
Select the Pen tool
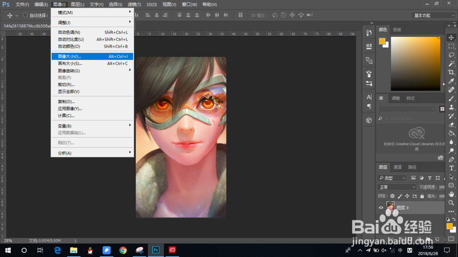[x=451, y=160]
